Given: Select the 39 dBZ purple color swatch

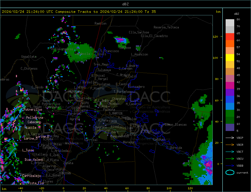Looking at the screenshot, I should [x=230, y=93].
